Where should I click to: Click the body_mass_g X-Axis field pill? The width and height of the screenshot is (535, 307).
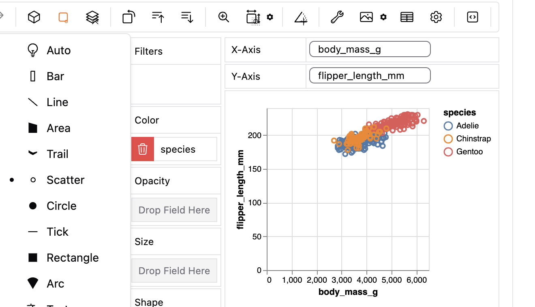pos(369,49)
